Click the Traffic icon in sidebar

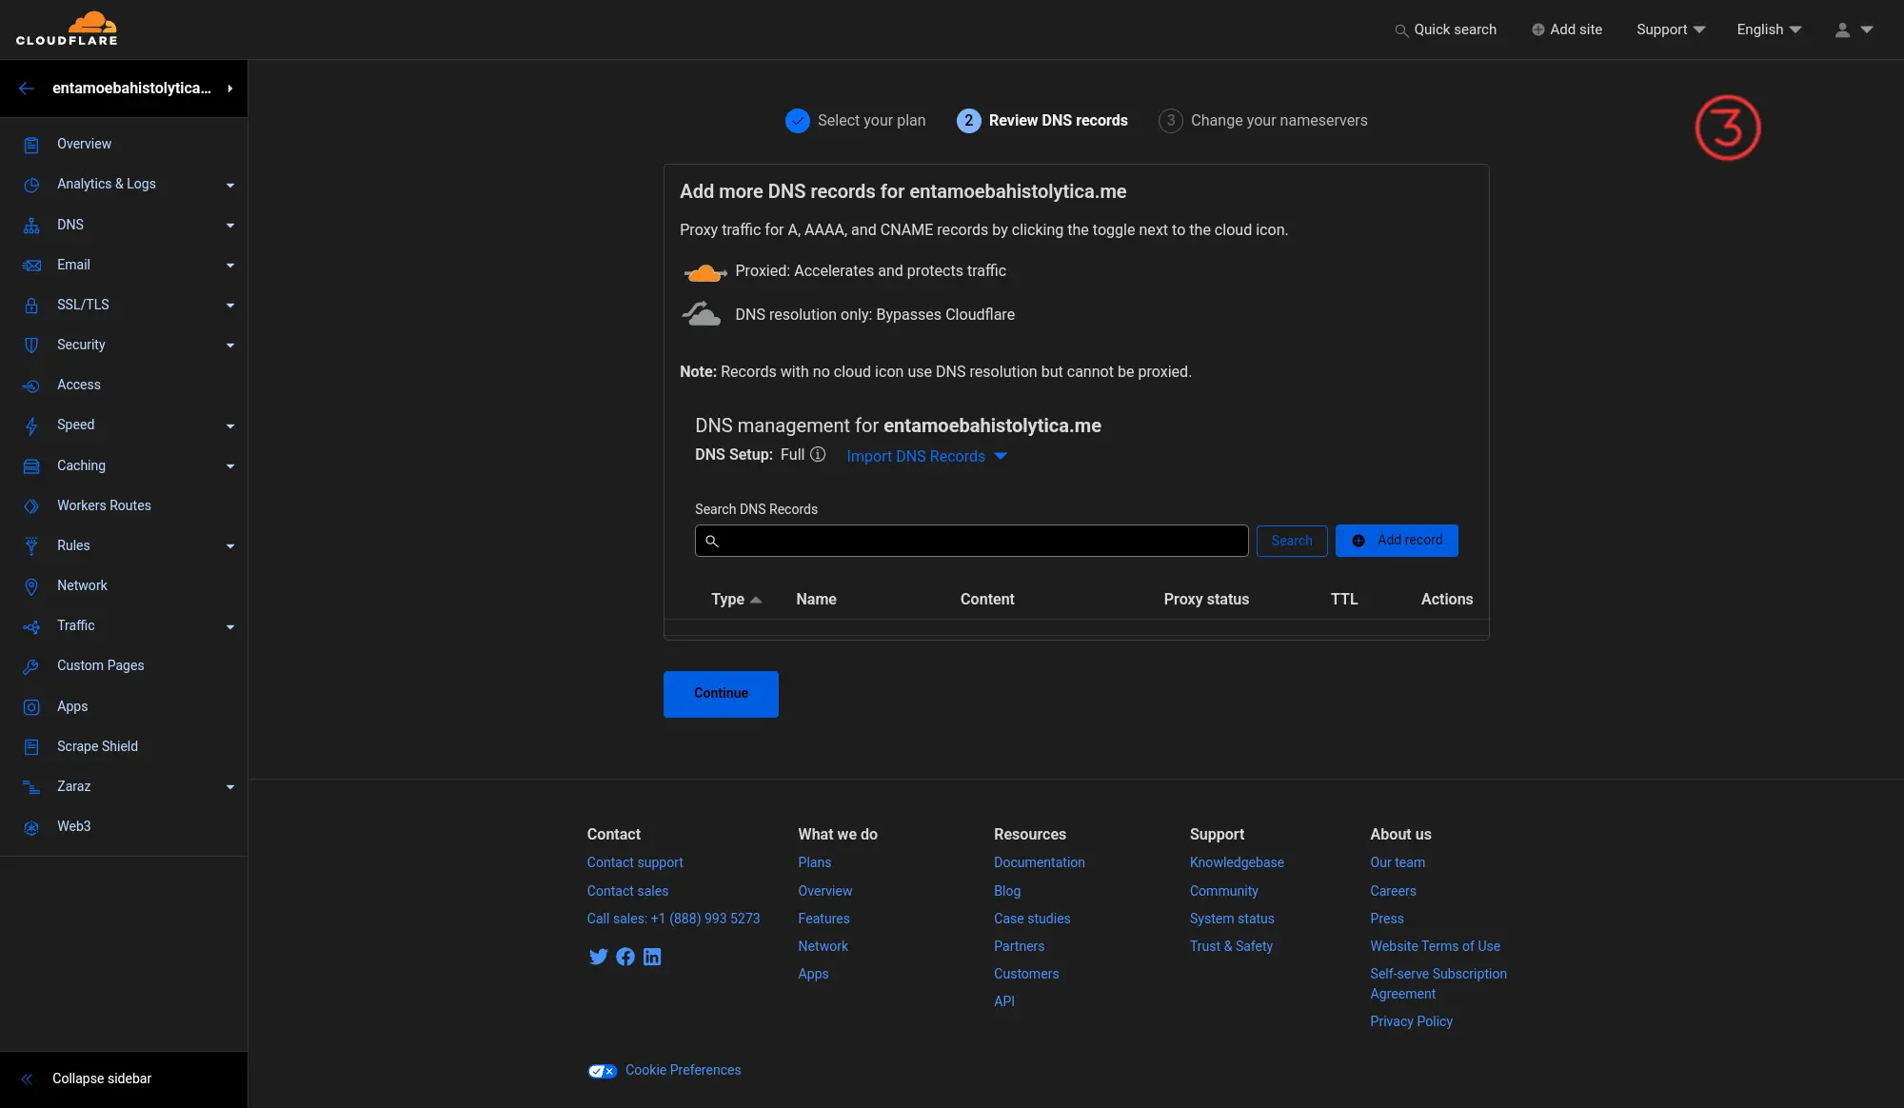coord(31,626)
